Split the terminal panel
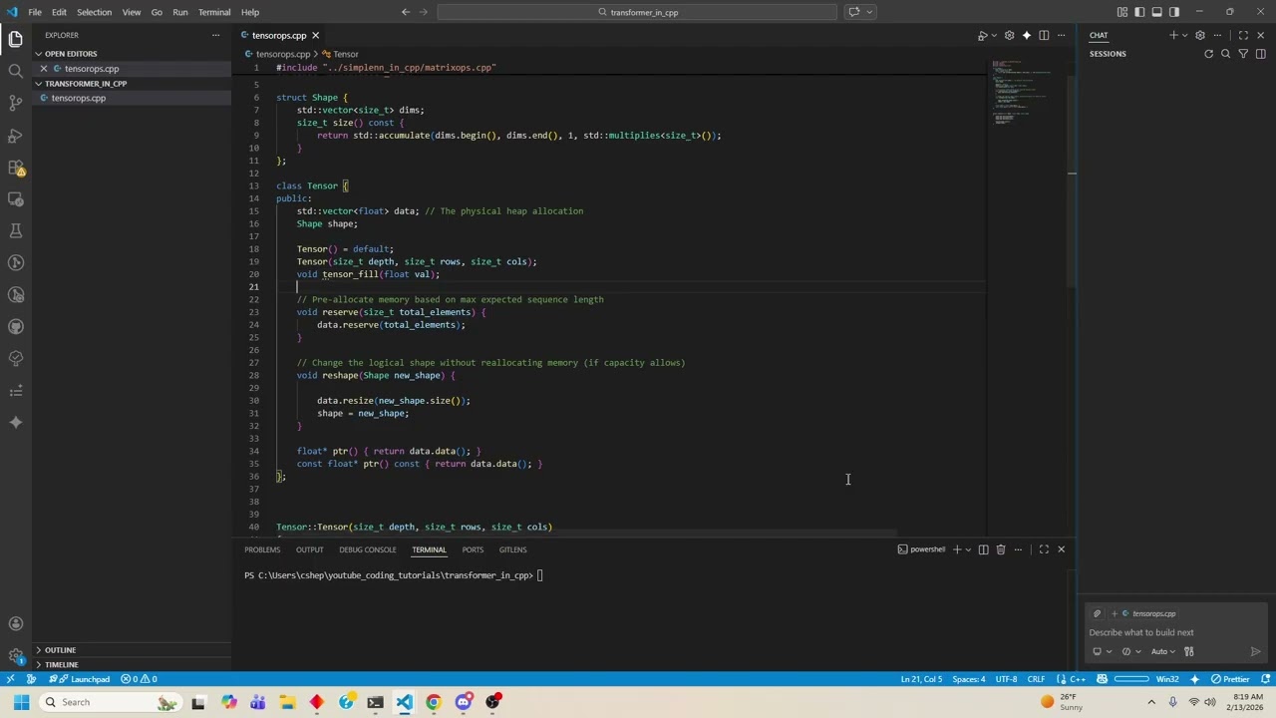Image resolution: width=1276 pixels, height=718 pixels. point(983,549)
